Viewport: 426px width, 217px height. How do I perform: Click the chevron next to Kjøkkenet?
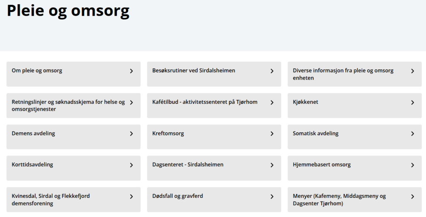(413, 102)
